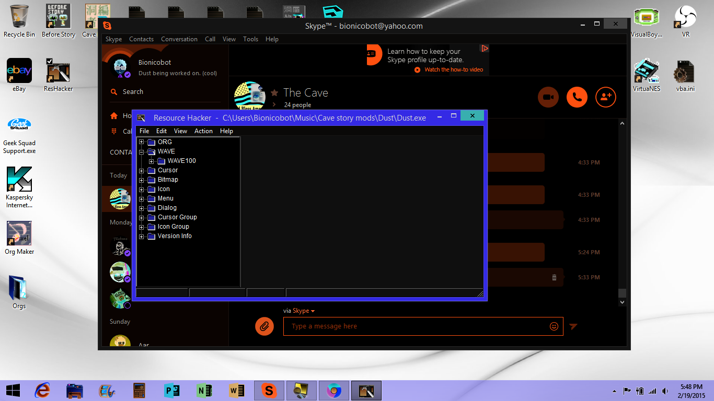Open Resource Hacker View menu
Image resolution: width=714 pixels, height=401 pixels.
(180, 131)
